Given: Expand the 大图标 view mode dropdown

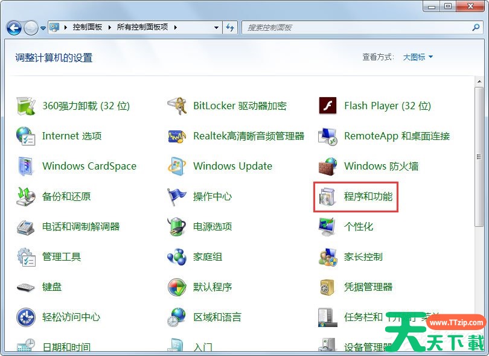Looking at the screenshot, I should pyautogui.click(x=418, y=57).
